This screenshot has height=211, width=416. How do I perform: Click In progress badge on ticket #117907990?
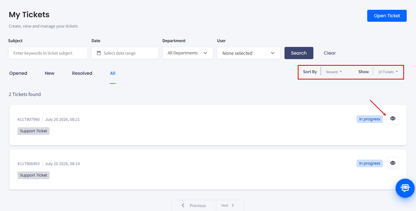[370, 119]
